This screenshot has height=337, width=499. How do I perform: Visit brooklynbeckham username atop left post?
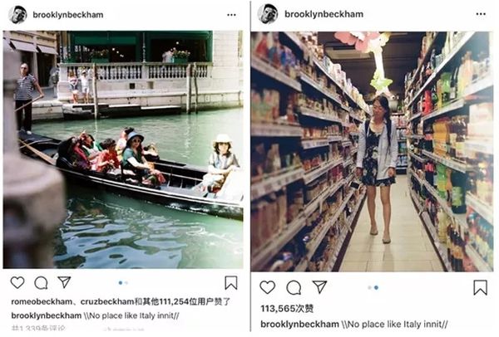tap(68, 15)
